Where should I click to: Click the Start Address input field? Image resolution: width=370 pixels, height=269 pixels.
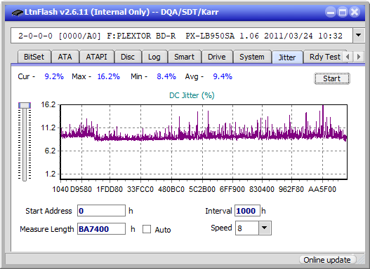click(102, 210)
